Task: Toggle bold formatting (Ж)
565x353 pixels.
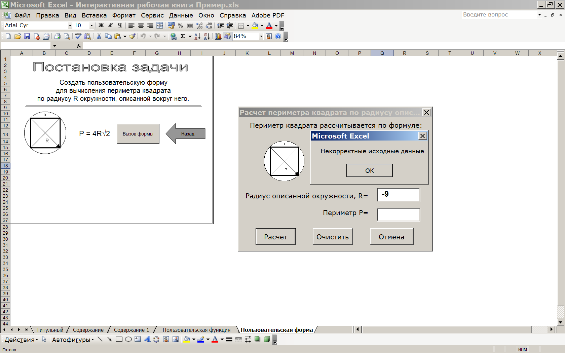Action: click(x=101, y=26)
